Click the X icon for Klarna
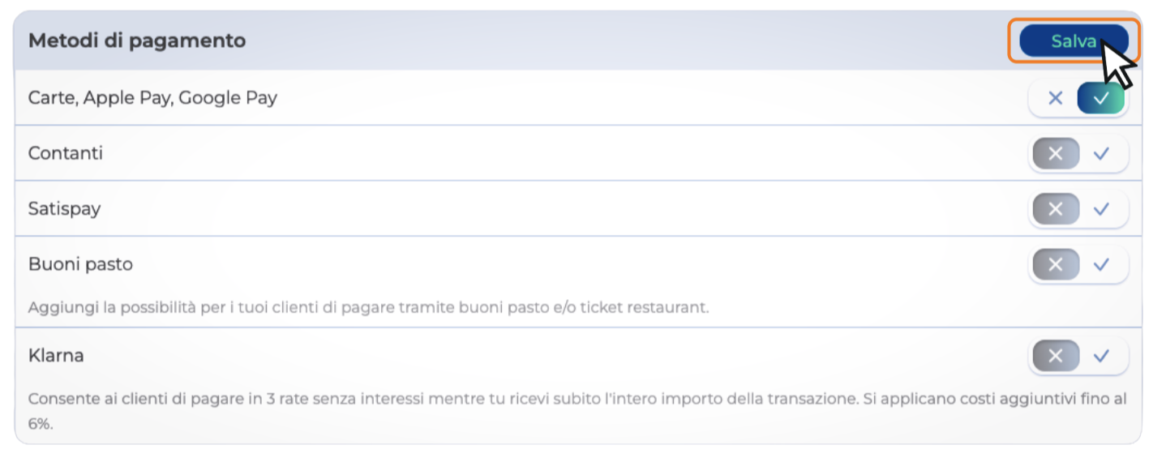The image size is (1153, 462). coord(1055,355)
